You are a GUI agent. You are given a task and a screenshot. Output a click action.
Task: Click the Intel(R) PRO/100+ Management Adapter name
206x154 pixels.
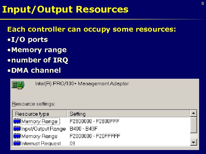[x=82, y=84]
